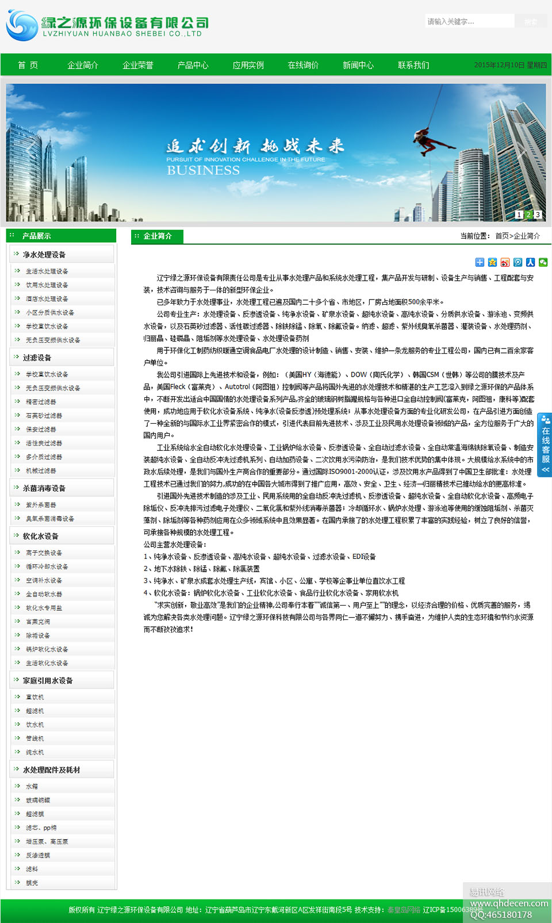
Task: Select 多介质过滤器 in sidebar
Action: click(x=44, y=457)
